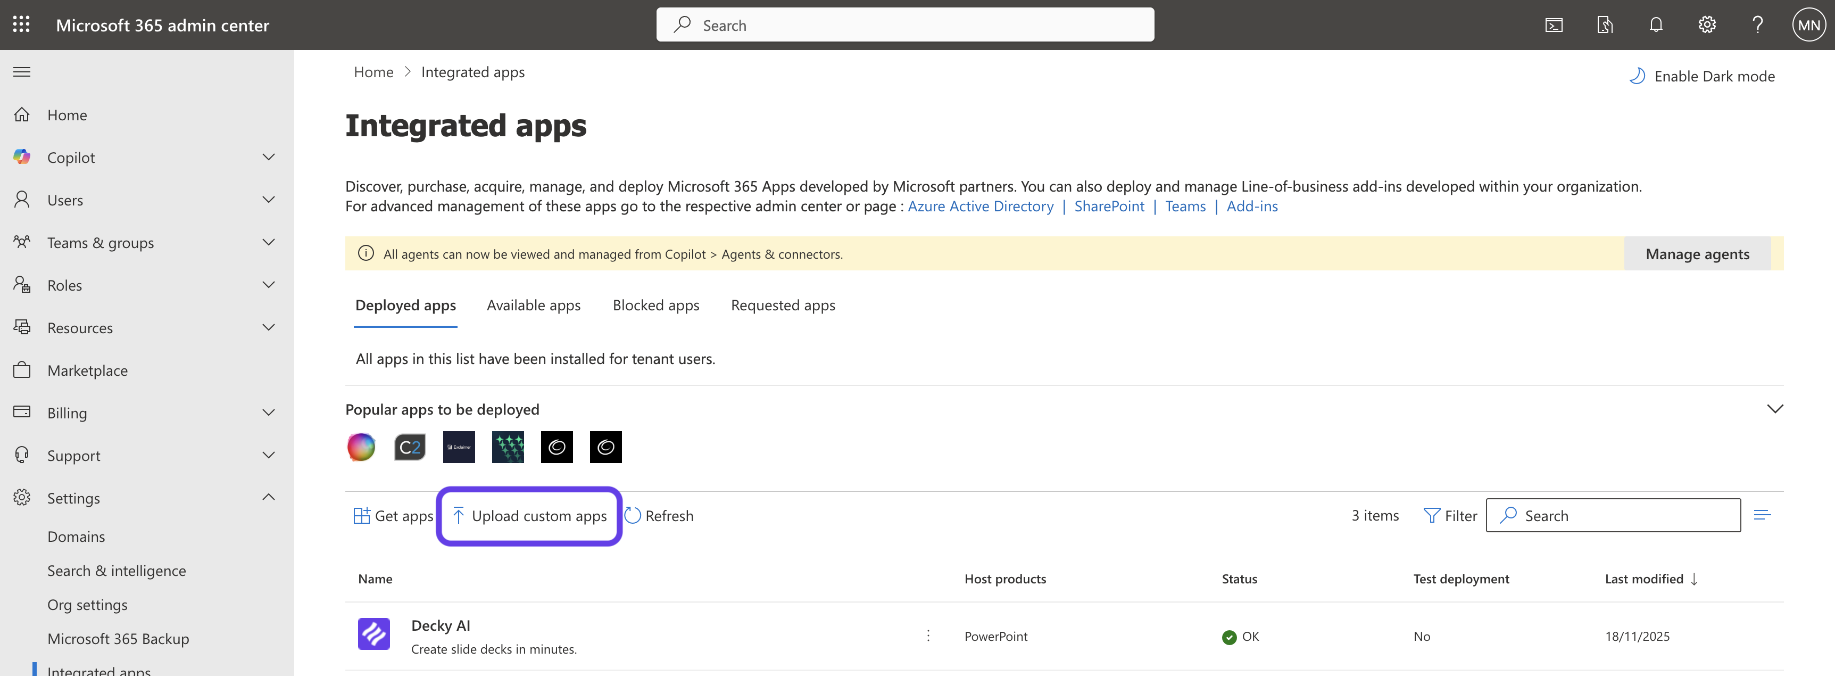The image size is (1835, 676).
Task: Open the Decky AI more options dots
Action: click(x=928, y=636)
